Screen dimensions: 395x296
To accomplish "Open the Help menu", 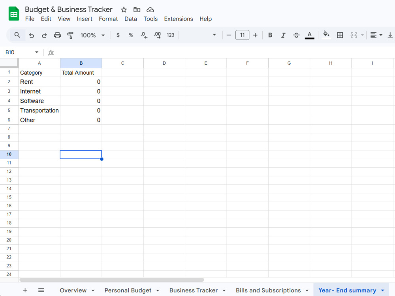I will tap(205, 19).
